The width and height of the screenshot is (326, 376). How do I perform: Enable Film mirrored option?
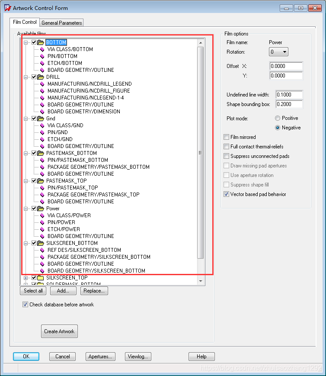tap(226, 137)
